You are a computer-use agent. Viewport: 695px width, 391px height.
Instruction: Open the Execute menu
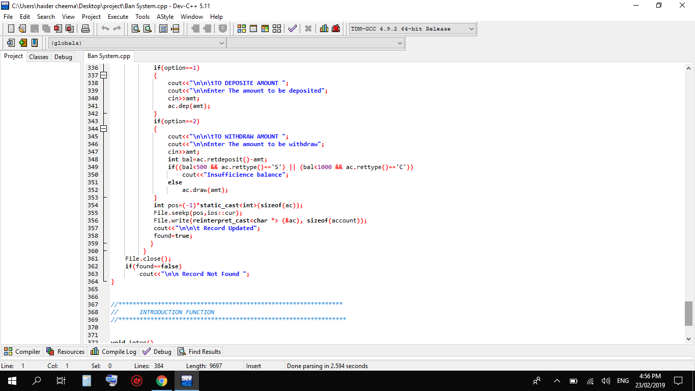pos(118,16)
